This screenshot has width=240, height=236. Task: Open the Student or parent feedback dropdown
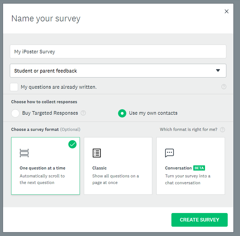tap(118, 71)
